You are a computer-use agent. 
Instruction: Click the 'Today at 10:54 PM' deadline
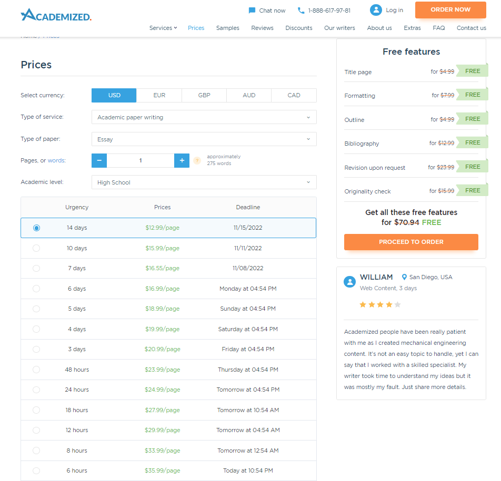[x=248, y=470]
